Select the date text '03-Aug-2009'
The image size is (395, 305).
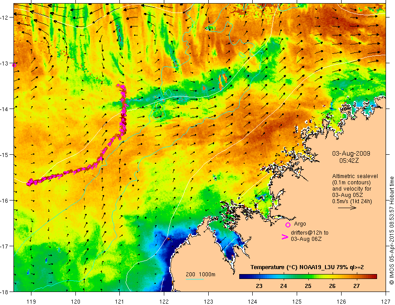tap(351, 153)
